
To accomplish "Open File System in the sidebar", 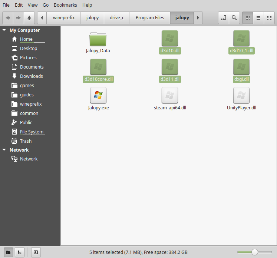I will (32, 132).
